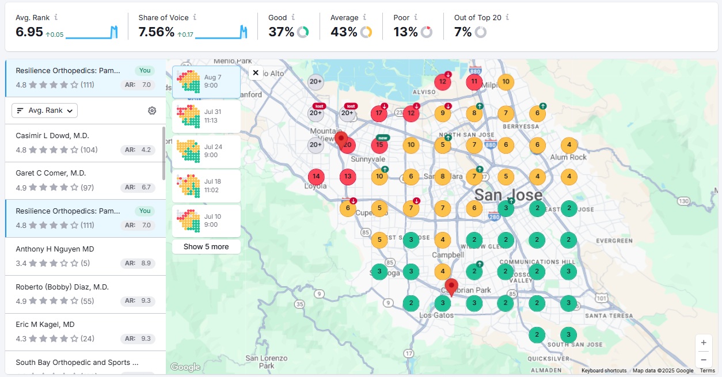
Task: Click the competitor list scrollbar
Action: (164, 153)
